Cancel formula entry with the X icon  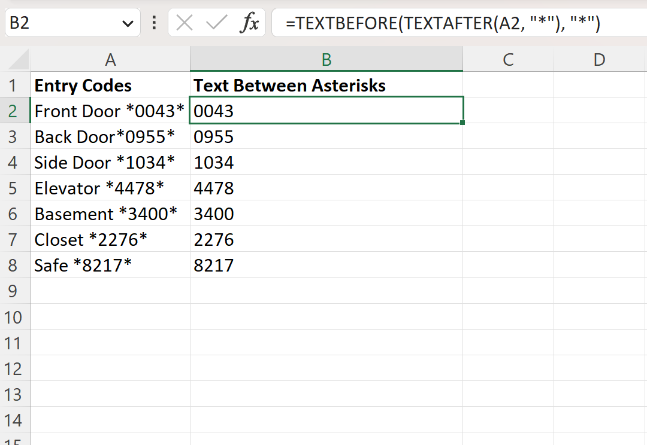tap(185, 23)
